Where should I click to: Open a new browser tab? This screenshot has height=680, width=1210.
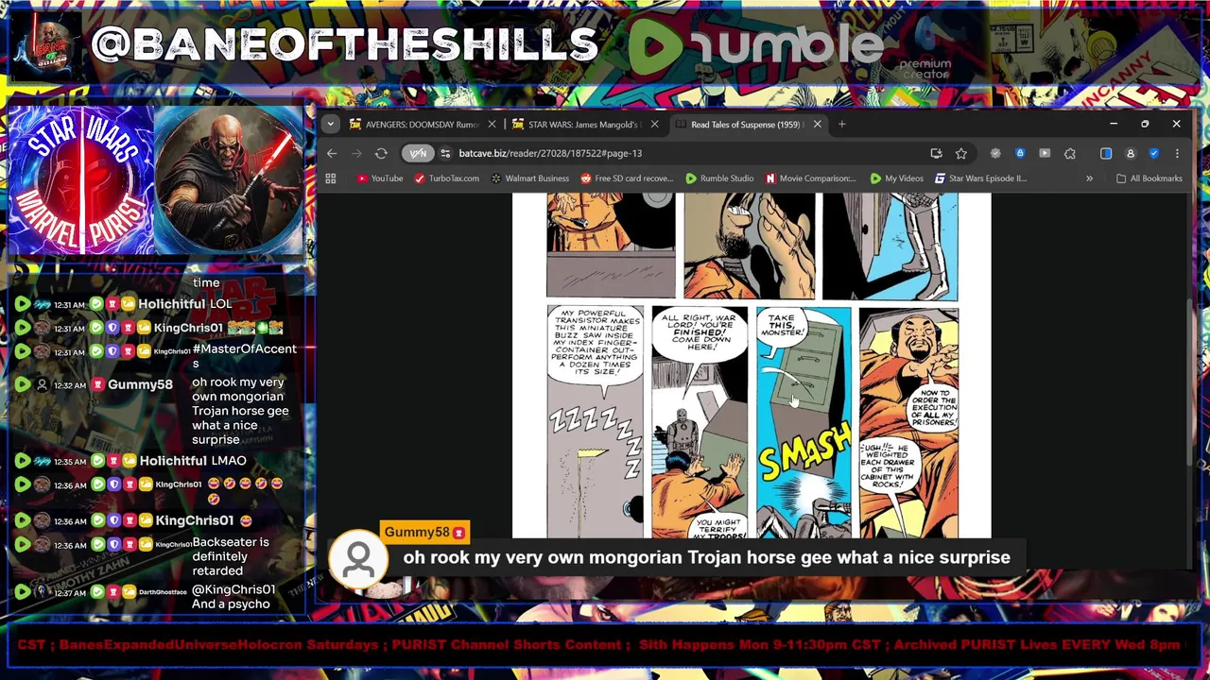(x=841, y=125)
